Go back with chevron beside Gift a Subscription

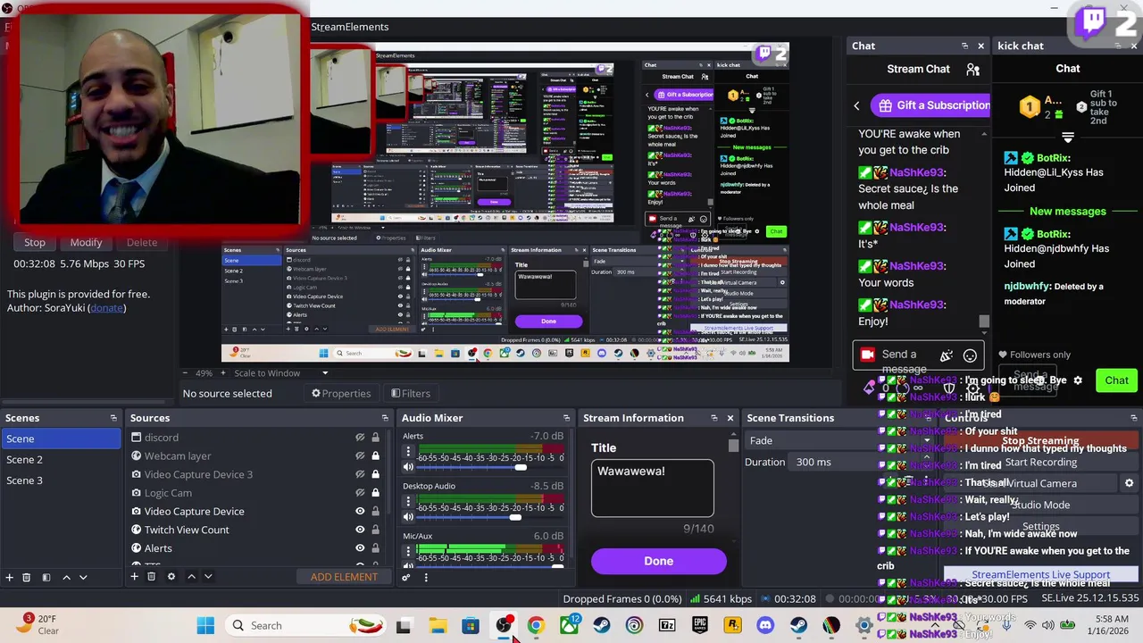856,105
